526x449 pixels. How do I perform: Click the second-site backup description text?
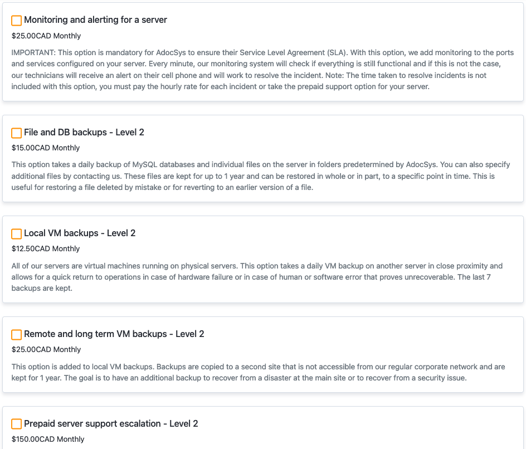(x=262, y=372)
